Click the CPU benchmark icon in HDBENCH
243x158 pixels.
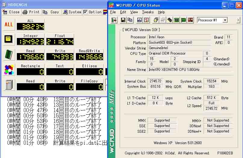(x=9, y=39)
